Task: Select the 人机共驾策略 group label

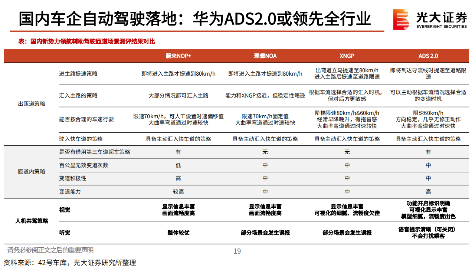Action: pyautogui.click(x=32, y=221)
